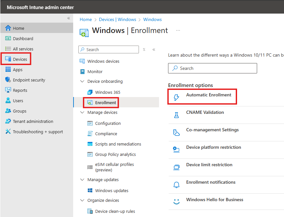Select the Devices monitor icon in sidebar
The image size is (284, 217).
coord(8,59)
